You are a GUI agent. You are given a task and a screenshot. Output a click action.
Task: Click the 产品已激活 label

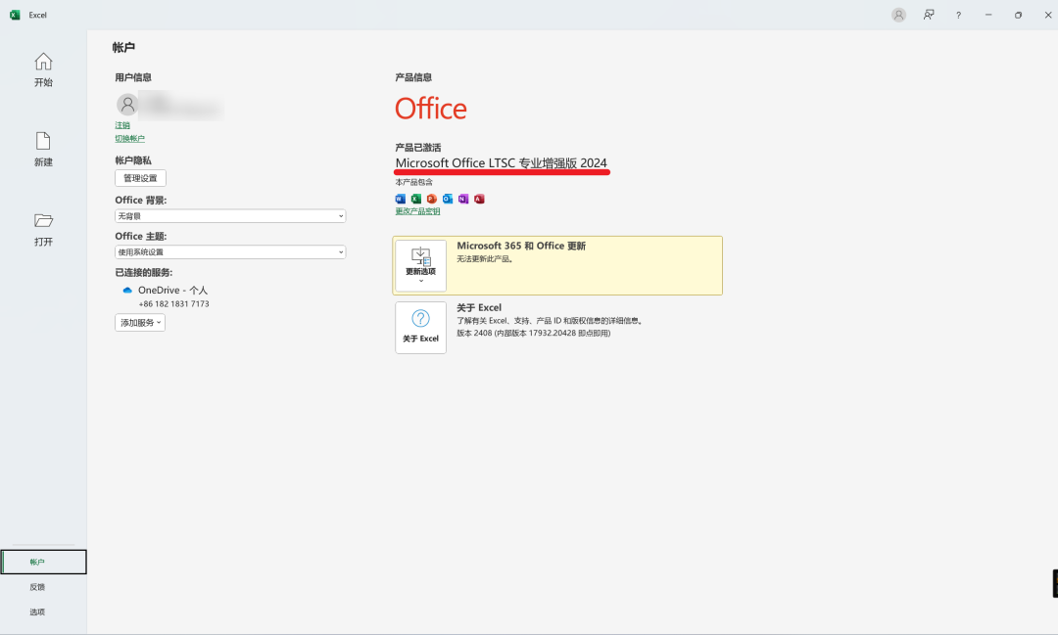[417, 148]
